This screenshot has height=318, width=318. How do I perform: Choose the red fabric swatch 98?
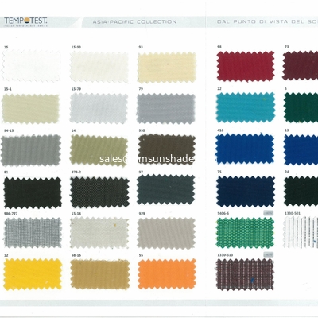click(246, 66)
